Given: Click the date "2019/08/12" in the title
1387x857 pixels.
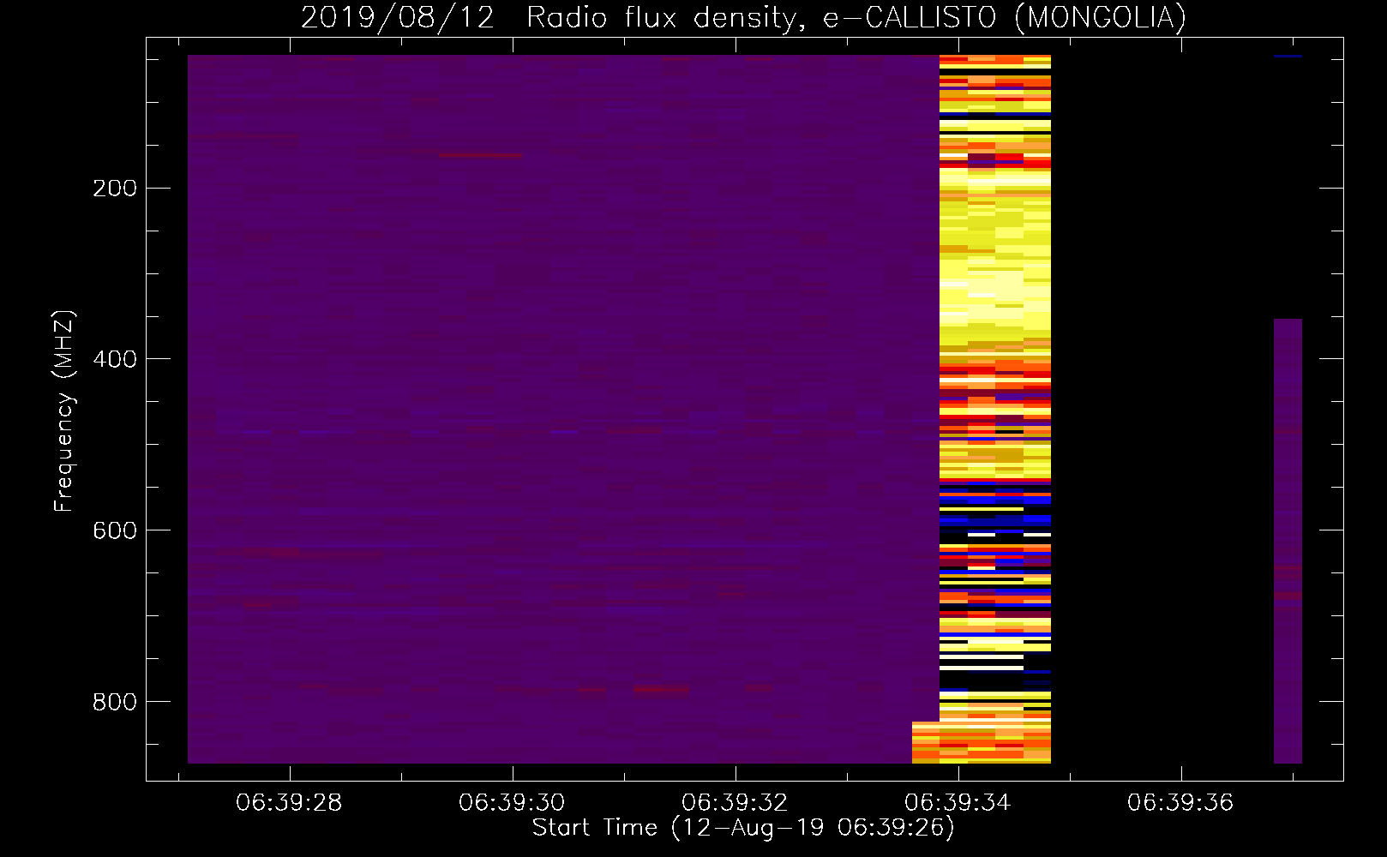Looking at the screenshot, I should 398,17.
